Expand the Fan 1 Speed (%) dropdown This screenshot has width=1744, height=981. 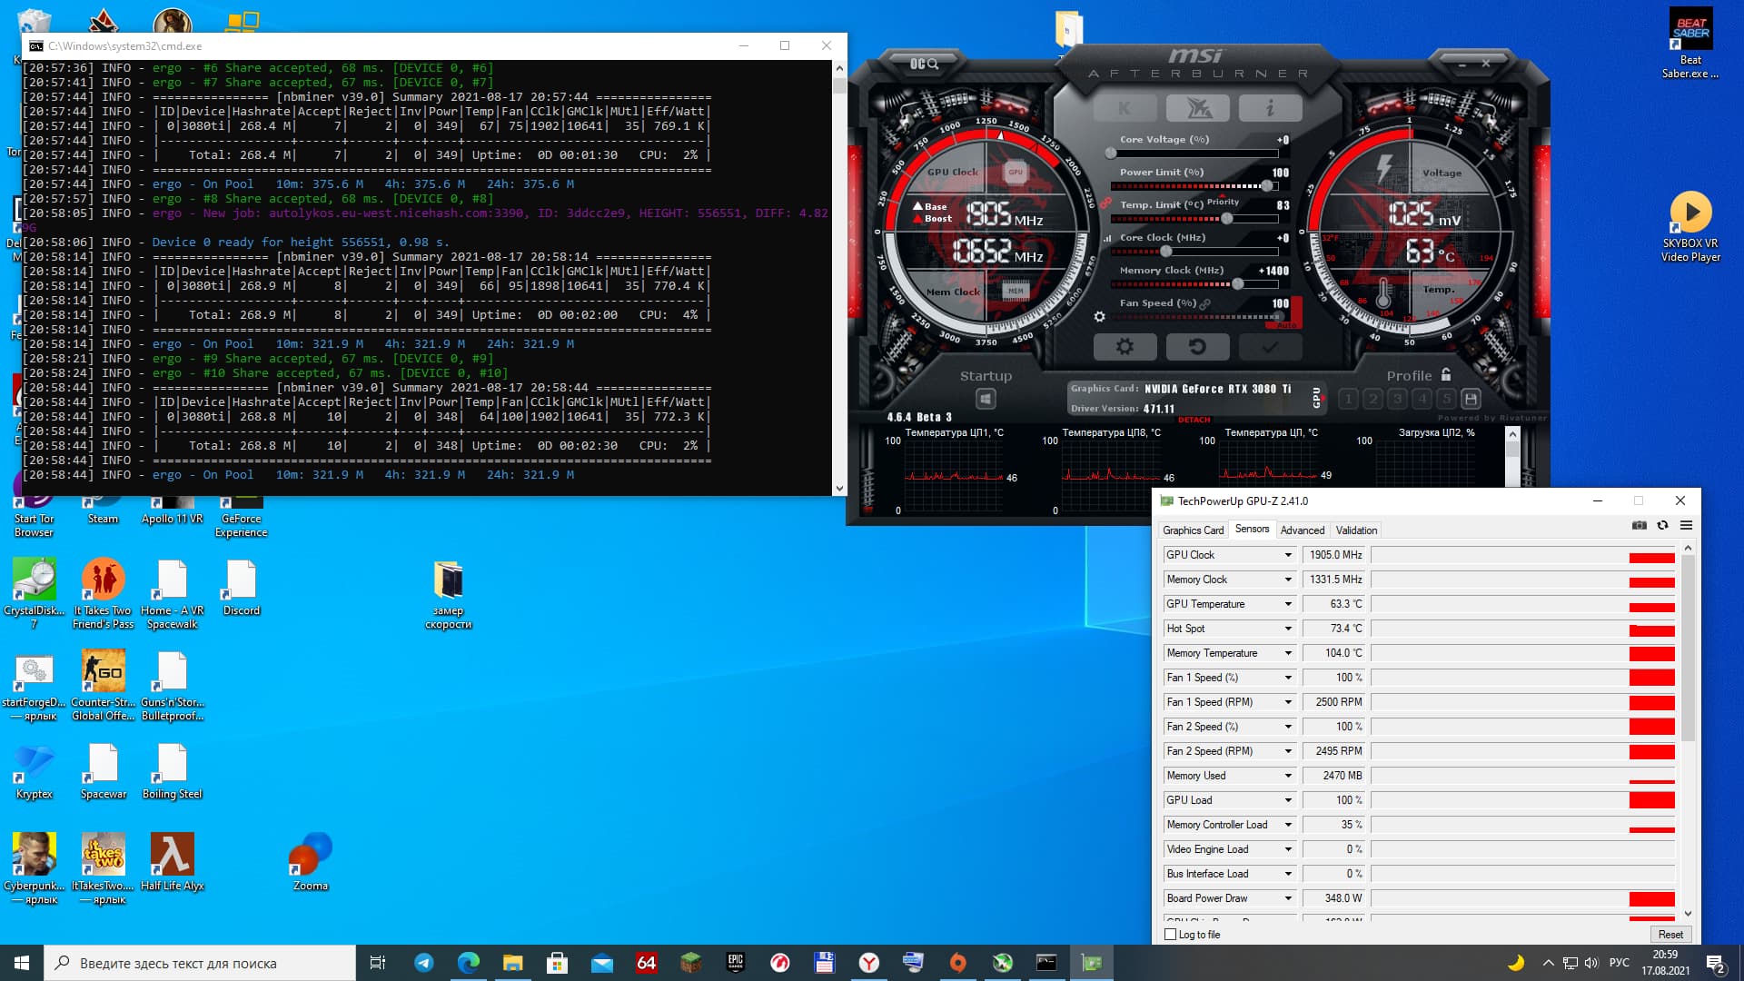1287,678
